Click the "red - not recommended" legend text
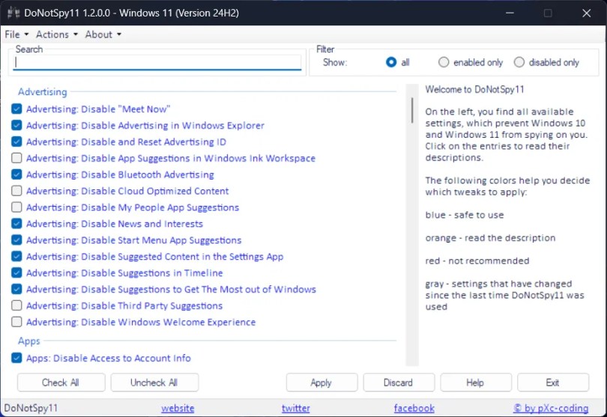The width and height of the screenshot is (607, 417). 477,261
